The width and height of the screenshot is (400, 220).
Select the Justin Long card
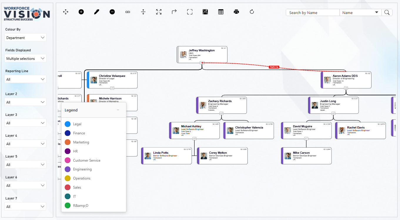pos(334,105)
